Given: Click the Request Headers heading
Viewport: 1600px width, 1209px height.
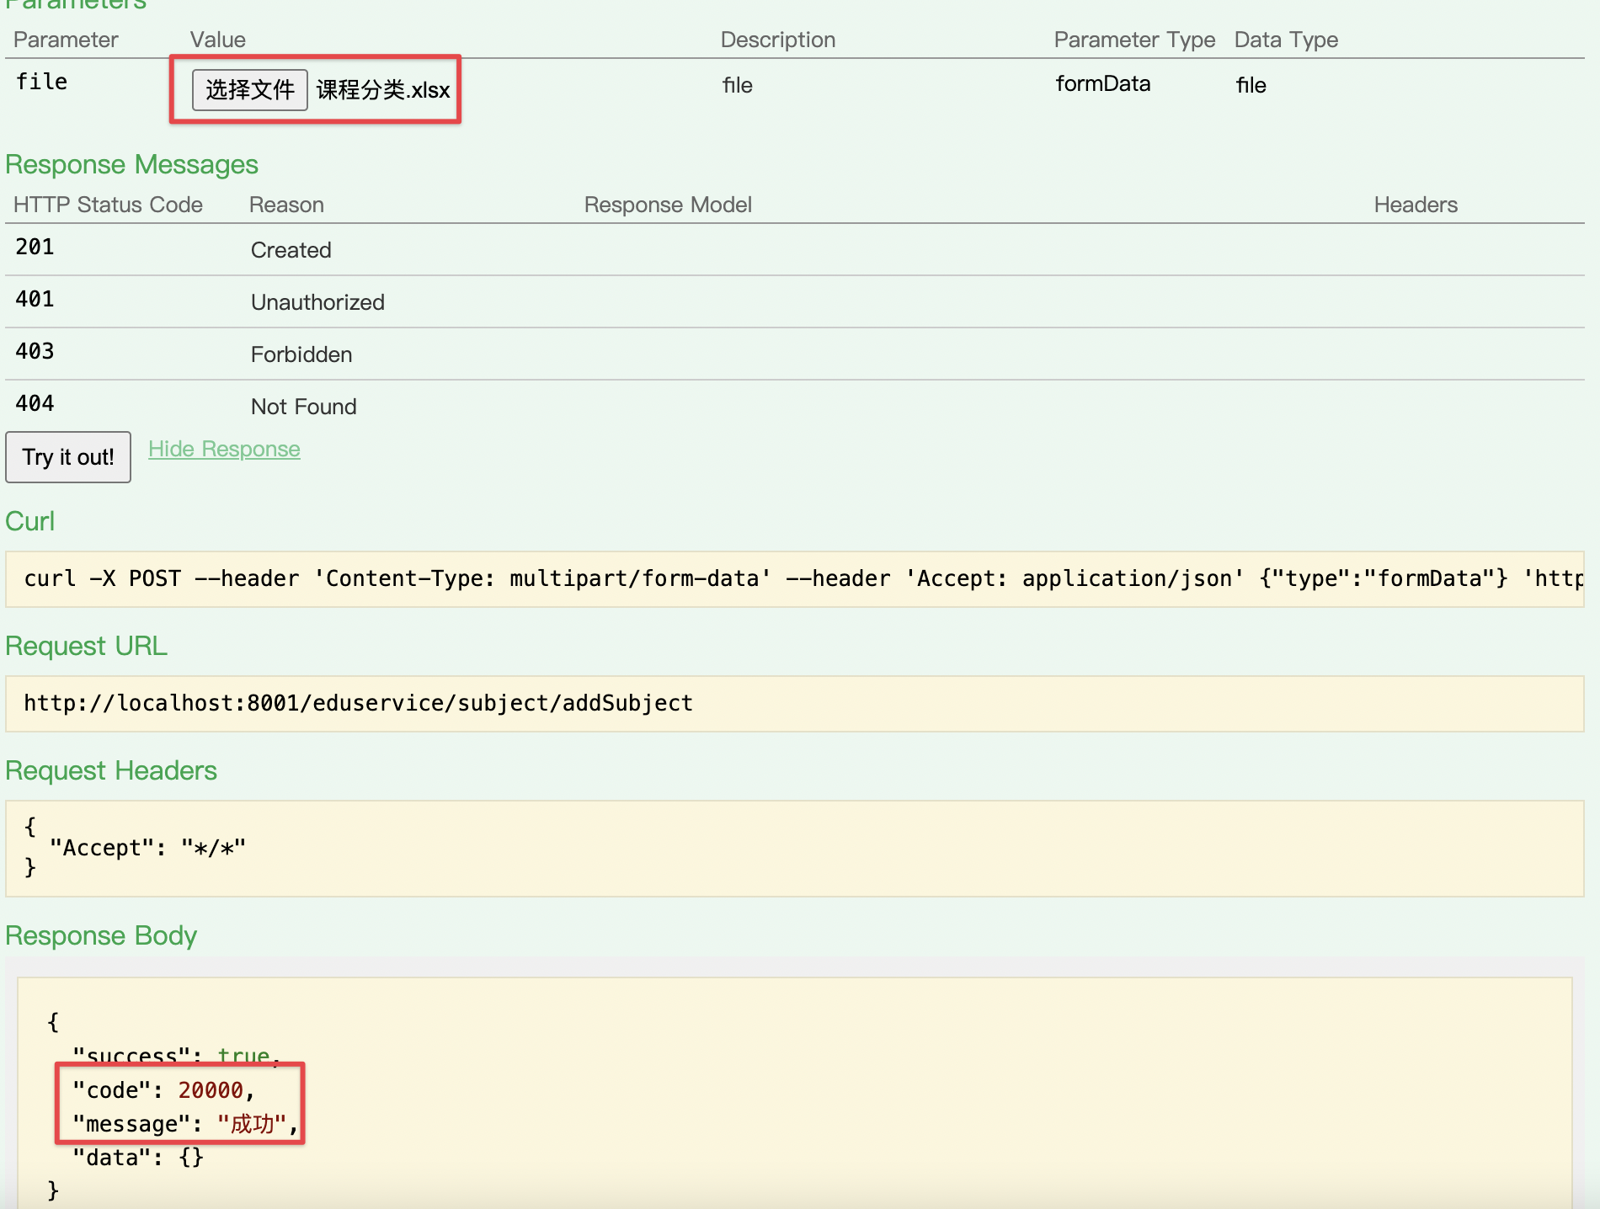Looking at the screenshot, I should click(x=111, y=770).
